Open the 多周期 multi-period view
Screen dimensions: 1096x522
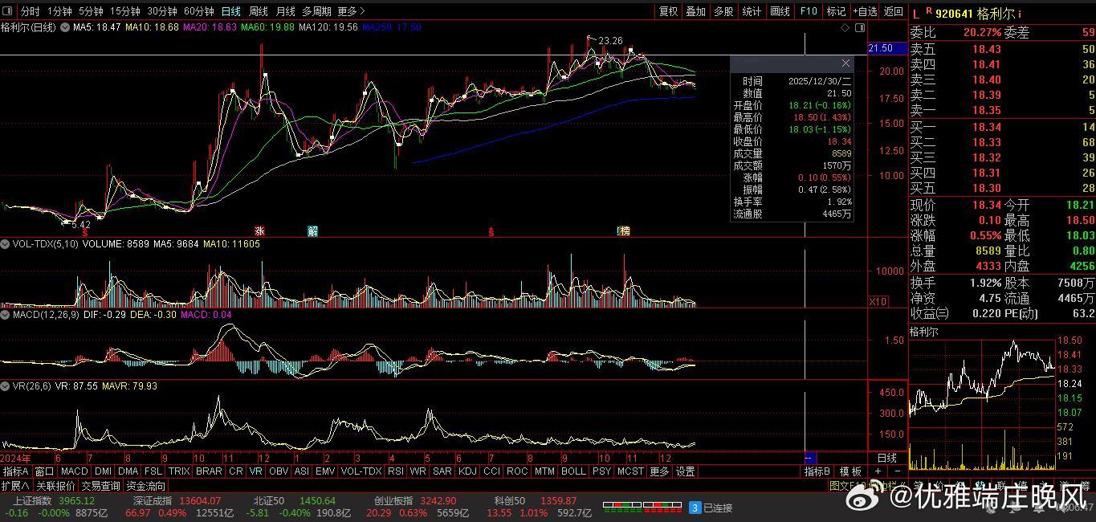317,11
